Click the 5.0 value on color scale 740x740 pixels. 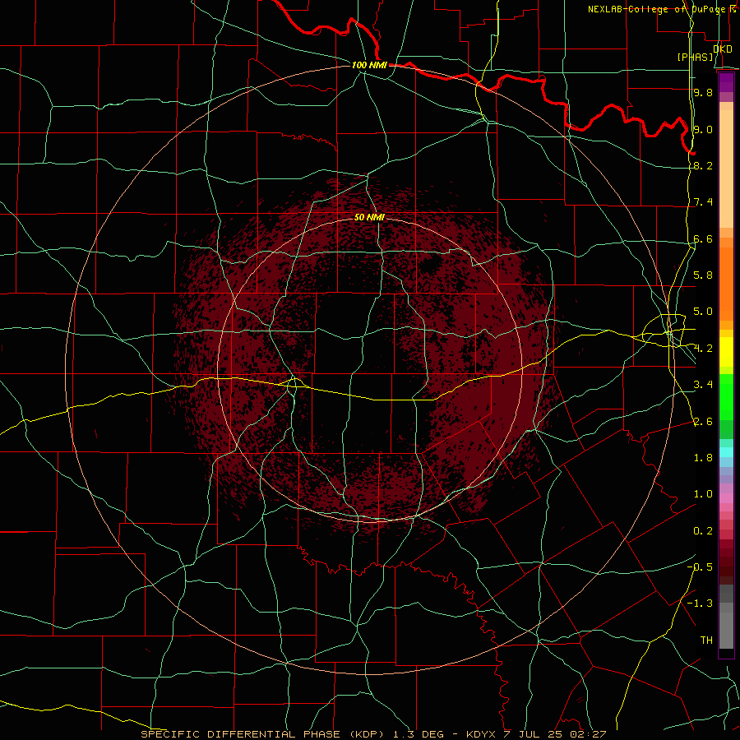click(x=703, y=312)
